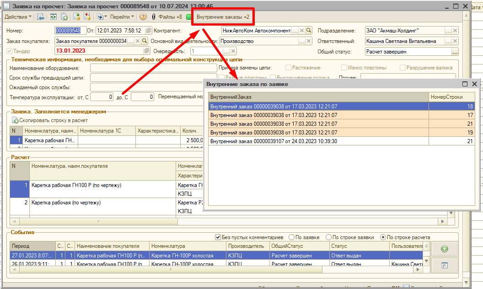Clear the Заказ покупателя field
This screenshot has width=483, height=289.
138,41
